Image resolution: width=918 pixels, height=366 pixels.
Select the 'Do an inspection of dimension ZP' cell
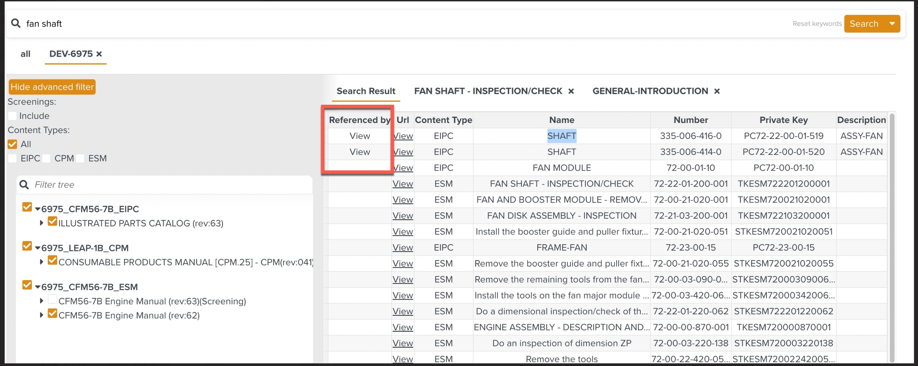[x=561, y=343]
